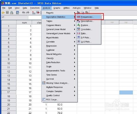
Task: Open the Add-ons menu
Action: pyautogui.click(x=76, y=8)
